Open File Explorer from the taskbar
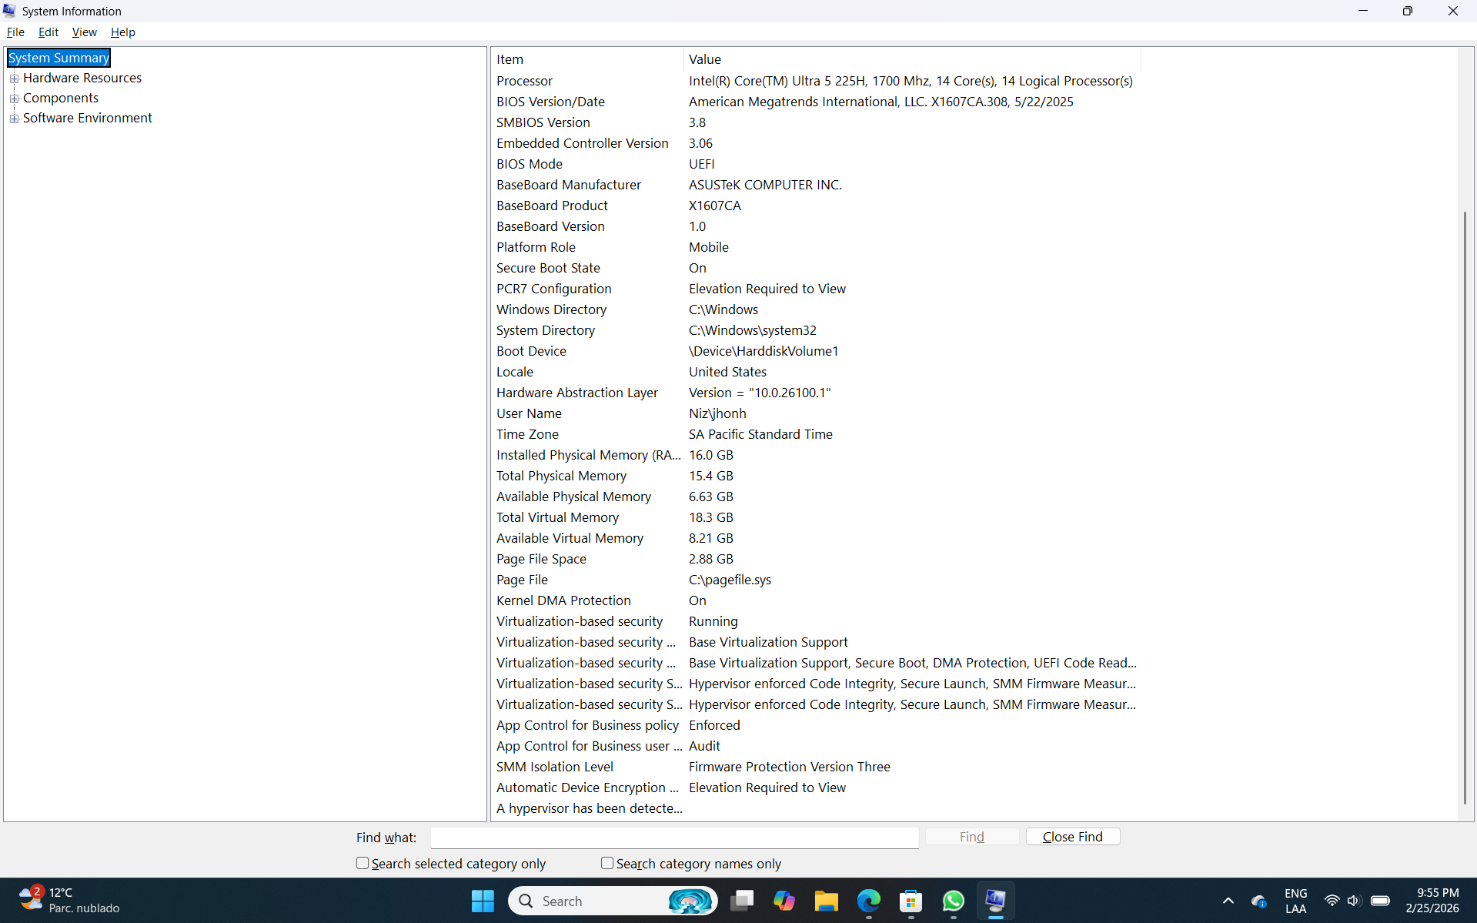The height and width of the screenshot is (923, 1477). (x=827, y=901)
